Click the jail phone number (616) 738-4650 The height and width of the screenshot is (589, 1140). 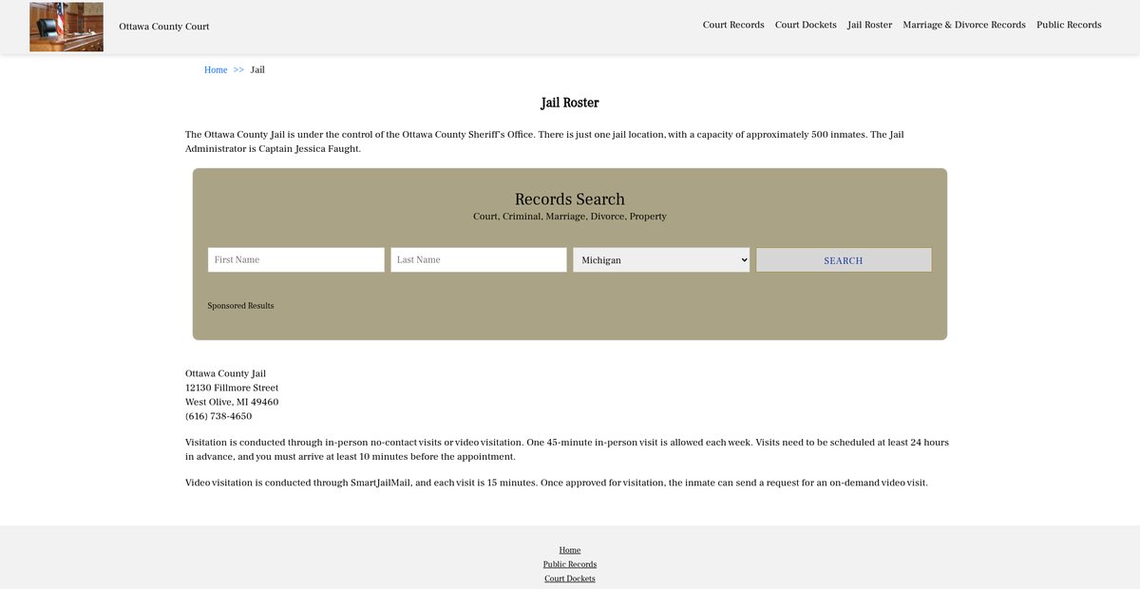(218, 416)
